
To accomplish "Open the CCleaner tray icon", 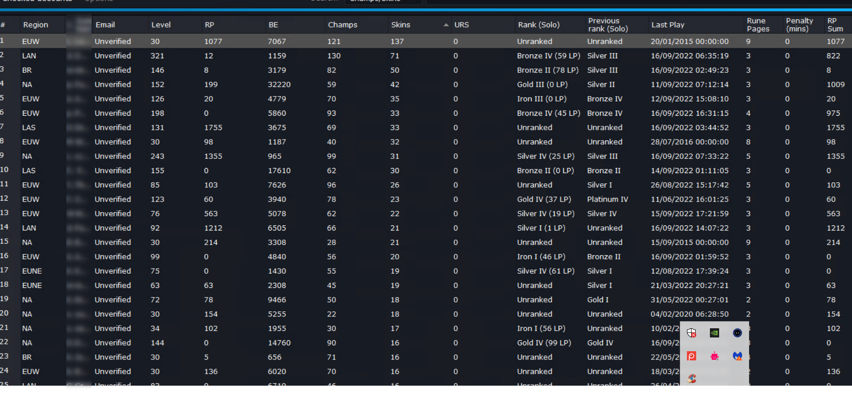I will (692, 379).
